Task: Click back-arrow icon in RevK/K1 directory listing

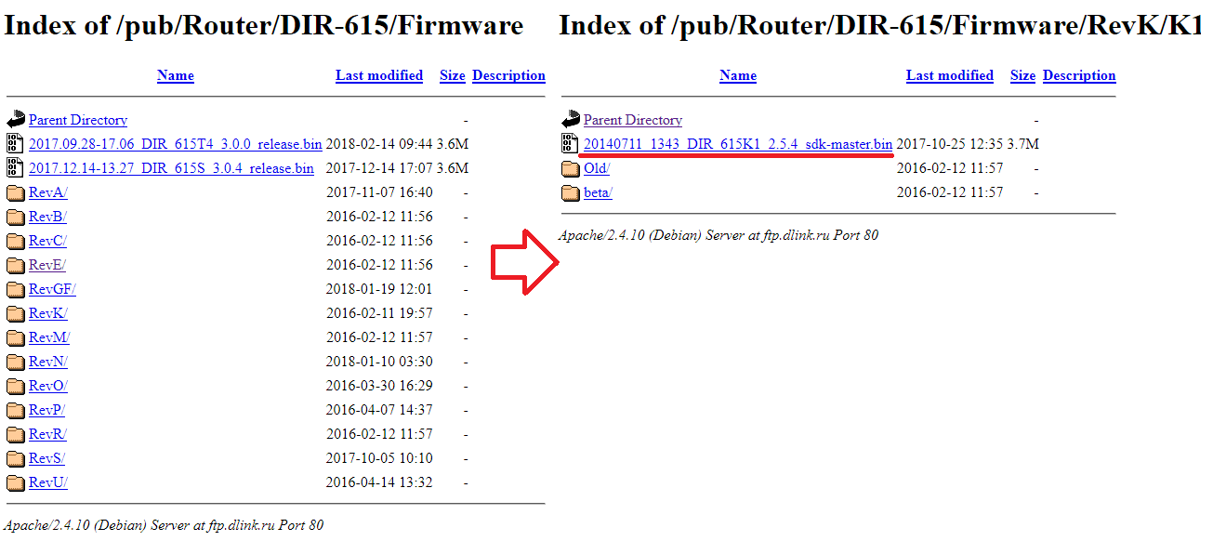Action: click(x=570, y=120)
